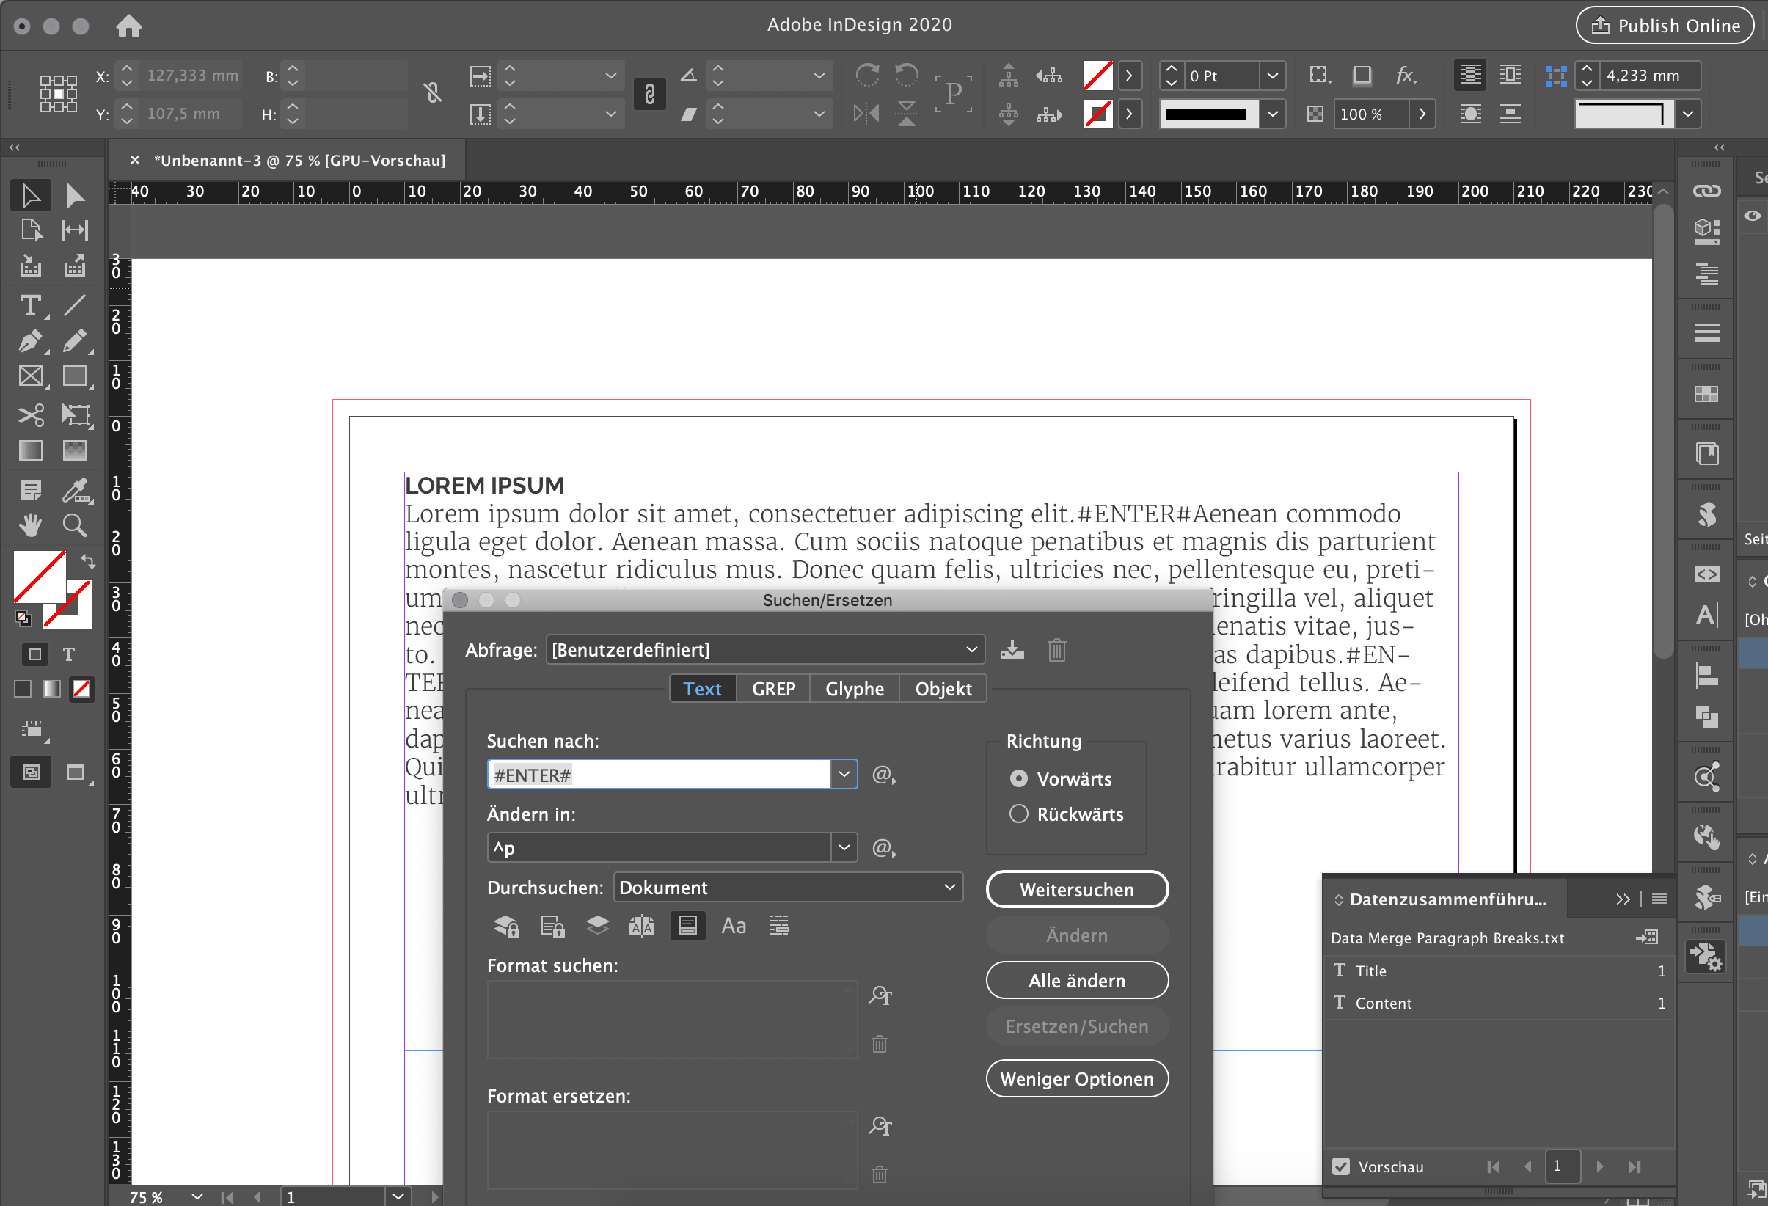Uncheck the Vorschau preview checkbox

coord(1341,1166)
